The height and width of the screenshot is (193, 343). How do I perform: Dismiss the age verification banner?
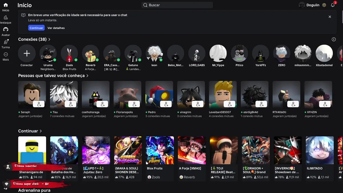[330, 17]
